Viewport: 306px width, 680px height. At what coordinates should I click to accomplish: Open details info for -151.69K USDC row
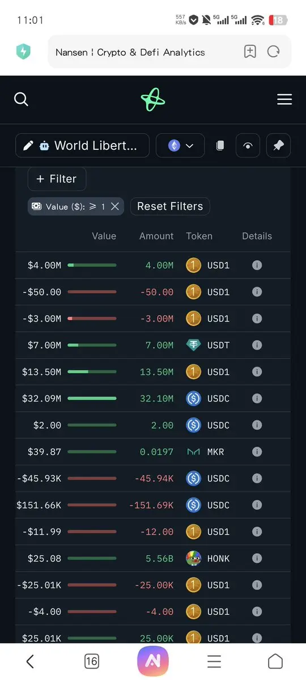257,505
